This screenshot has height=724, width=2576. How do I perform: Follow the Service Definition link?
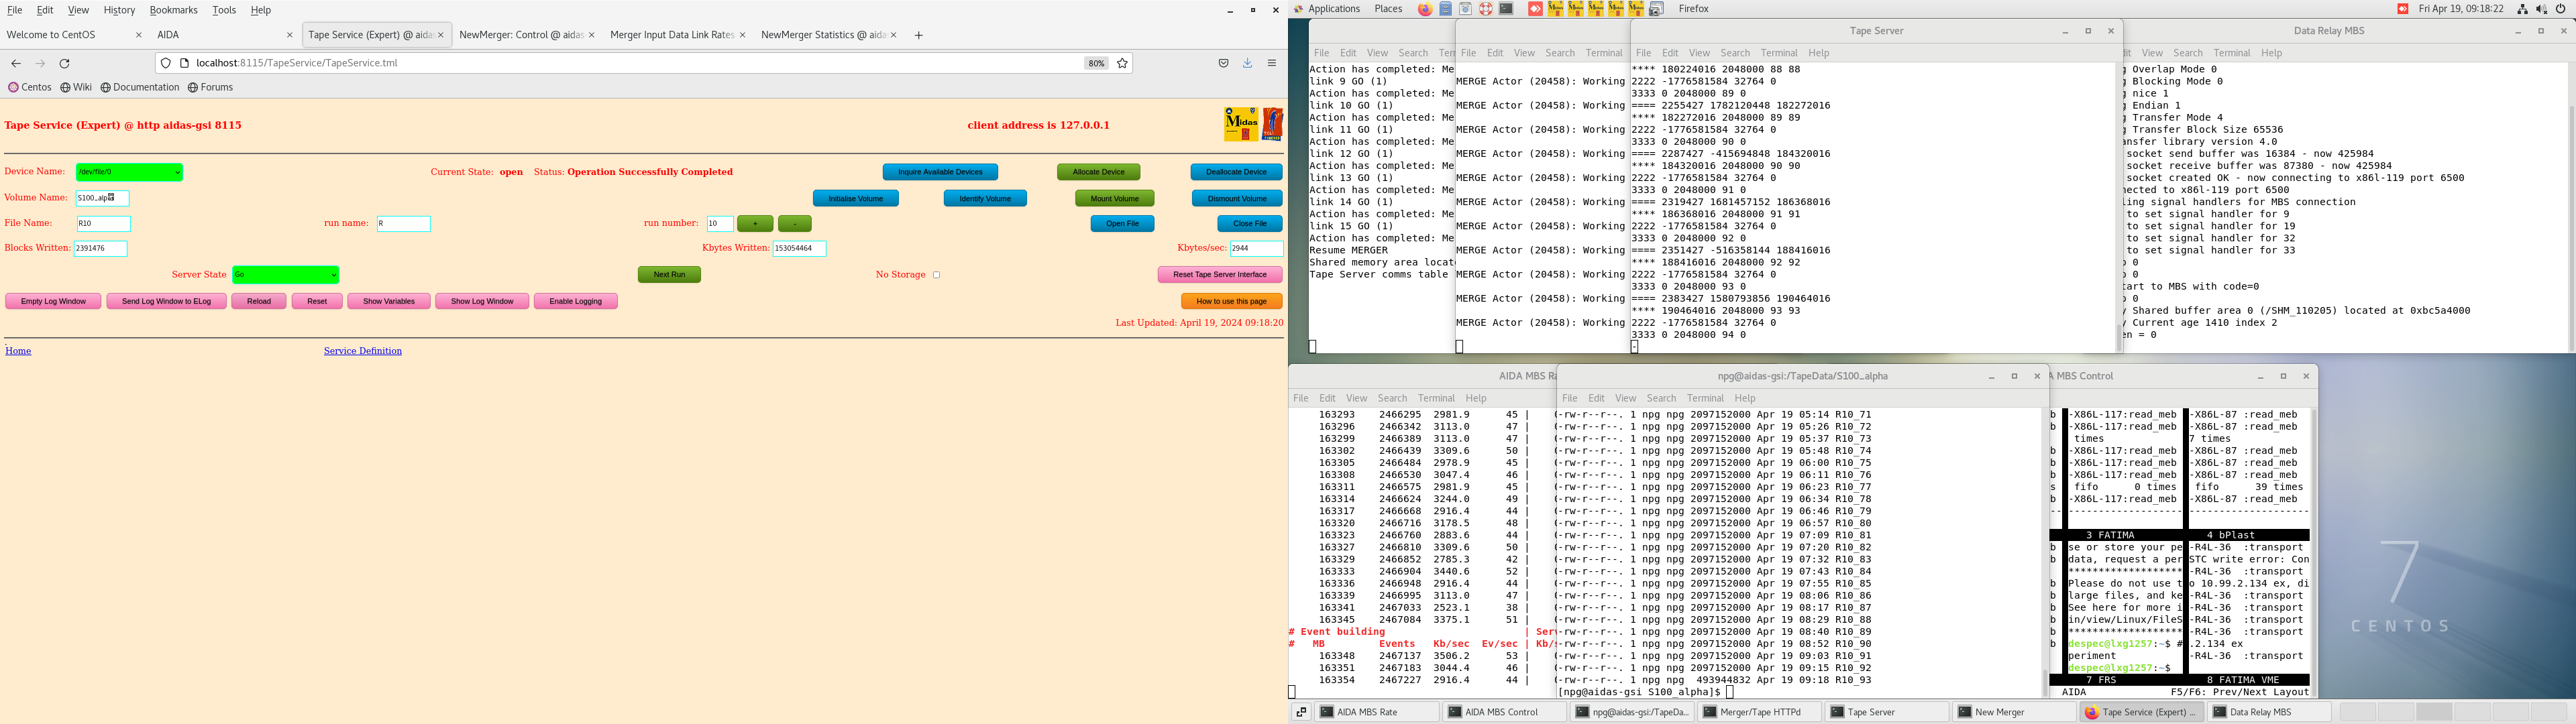point(363,351)
